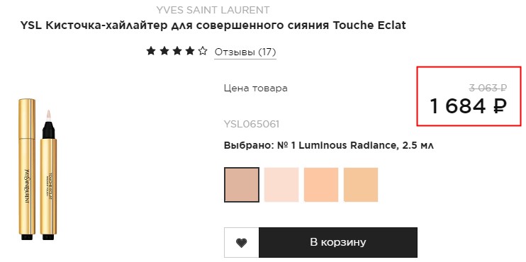Open reviews link Отзывы (17)
Viewport: 526px width, 262px height.
tap(245, 52)
